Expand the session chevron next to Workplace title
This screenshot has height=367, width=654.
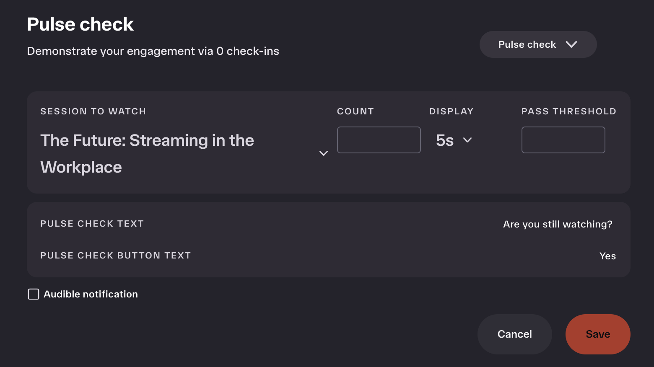[324, 153]
